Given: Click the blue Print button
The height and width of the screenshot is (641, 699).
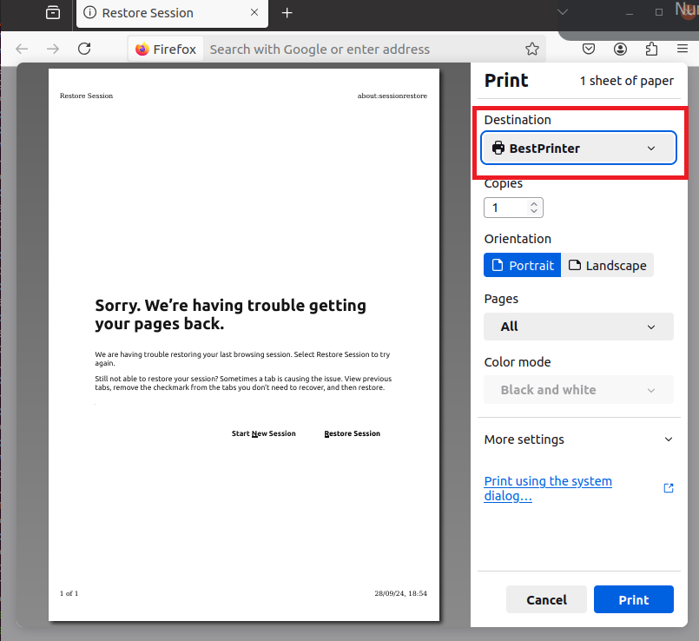Looking at the screenshot, I should click(x=634, y=599).
